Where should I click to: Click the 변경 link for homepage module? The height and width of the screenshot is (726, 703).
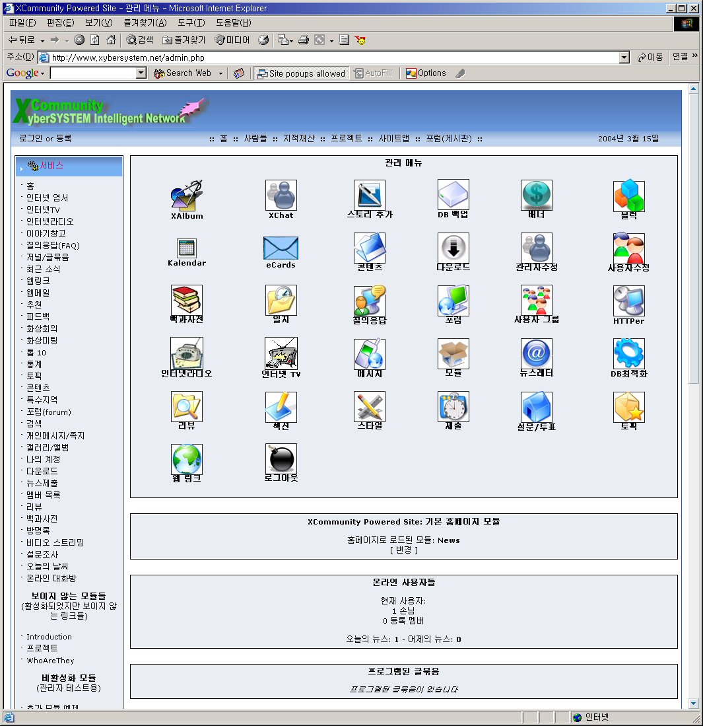click(403, 550)
